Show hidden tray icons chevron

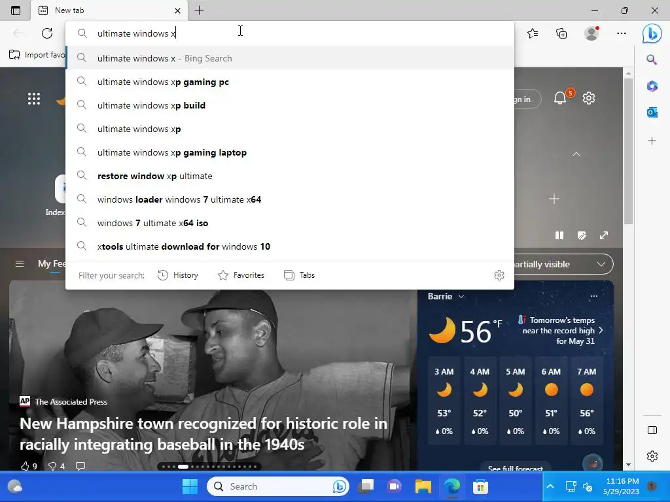pos(550,486)
